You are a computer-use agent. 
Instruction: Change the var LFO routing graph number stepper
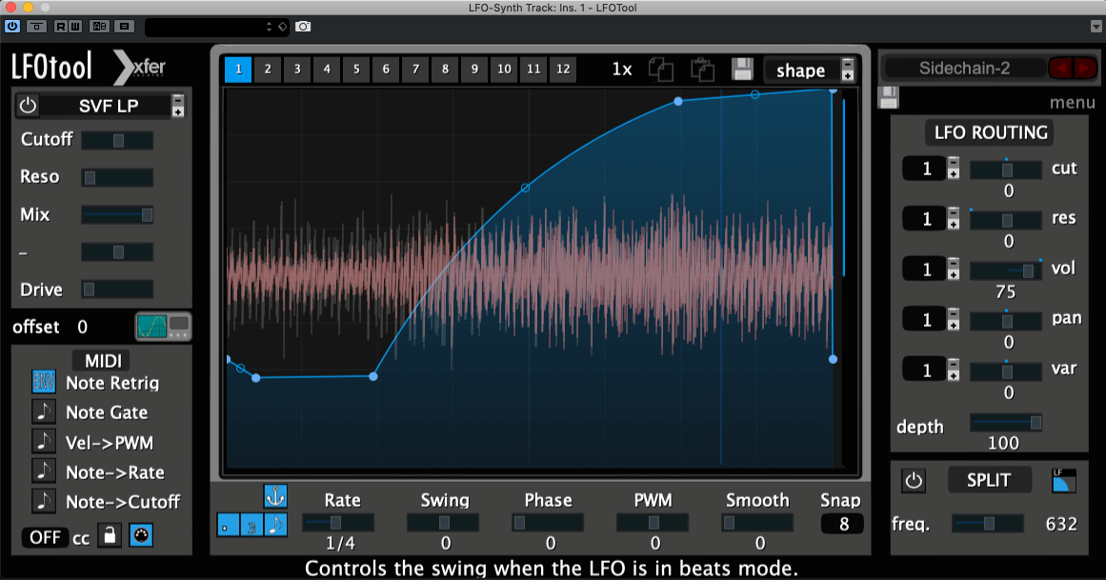point(953,370)
